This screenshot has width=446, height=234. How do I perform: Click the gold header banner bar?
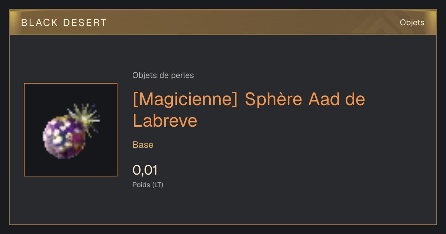coord(223,23)
